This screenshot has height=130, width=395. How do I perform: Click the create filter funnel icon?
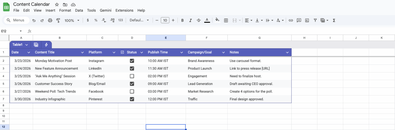click(x=315, y=20)
